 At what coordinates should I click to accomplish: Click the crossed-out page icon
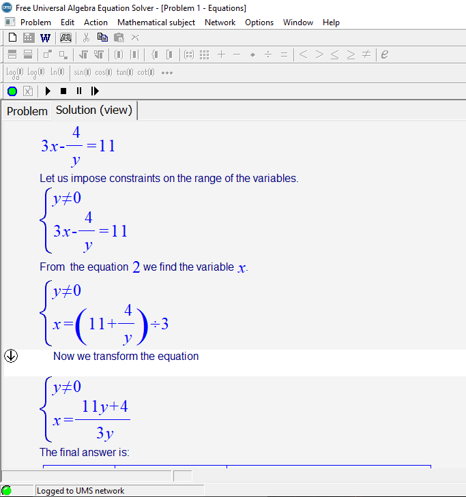pyautogui.click(x=28, y=91)
